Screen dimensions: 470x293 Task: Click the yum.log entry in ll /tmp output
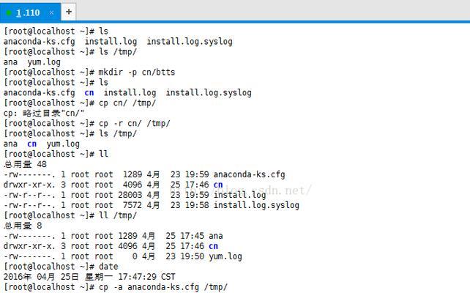click(225, 256)
